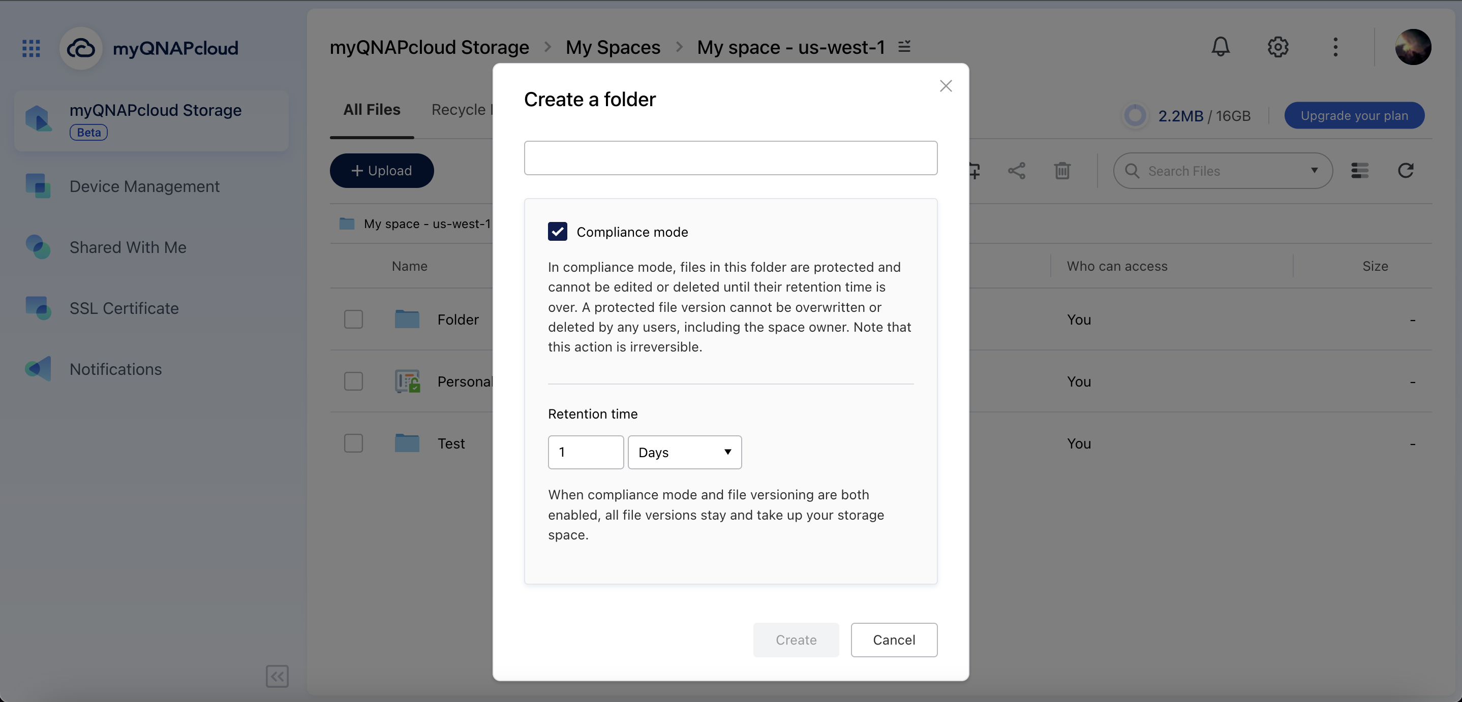Click the Cancel button in dialog
The width and height of the screenshot is (1462, 702).
click(x=894, y=640)
